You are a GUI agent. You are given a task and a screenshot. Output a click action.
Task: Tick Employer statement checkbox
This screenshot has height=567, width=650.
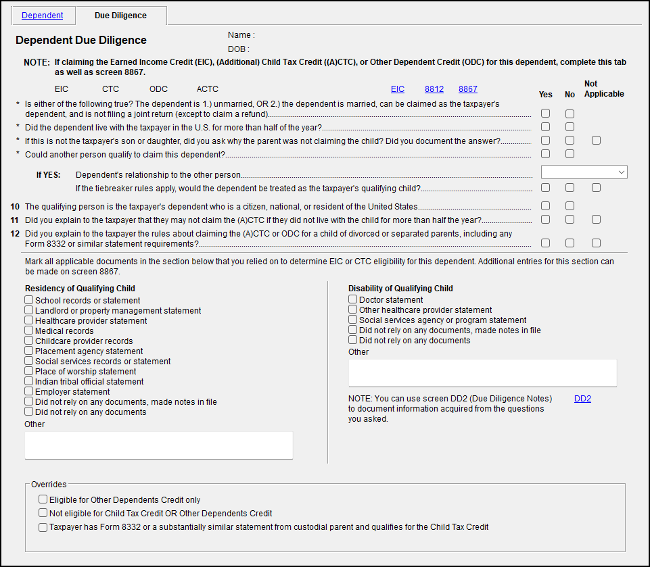[x=28, y=391]
